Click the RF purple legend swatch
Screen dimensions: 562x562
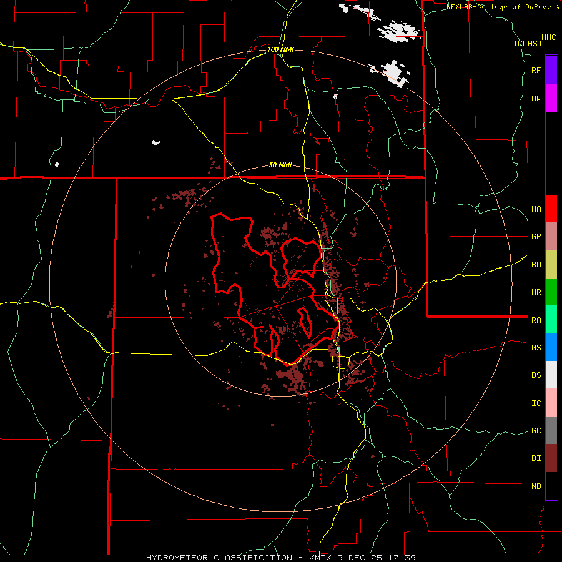tap(551, 70)
